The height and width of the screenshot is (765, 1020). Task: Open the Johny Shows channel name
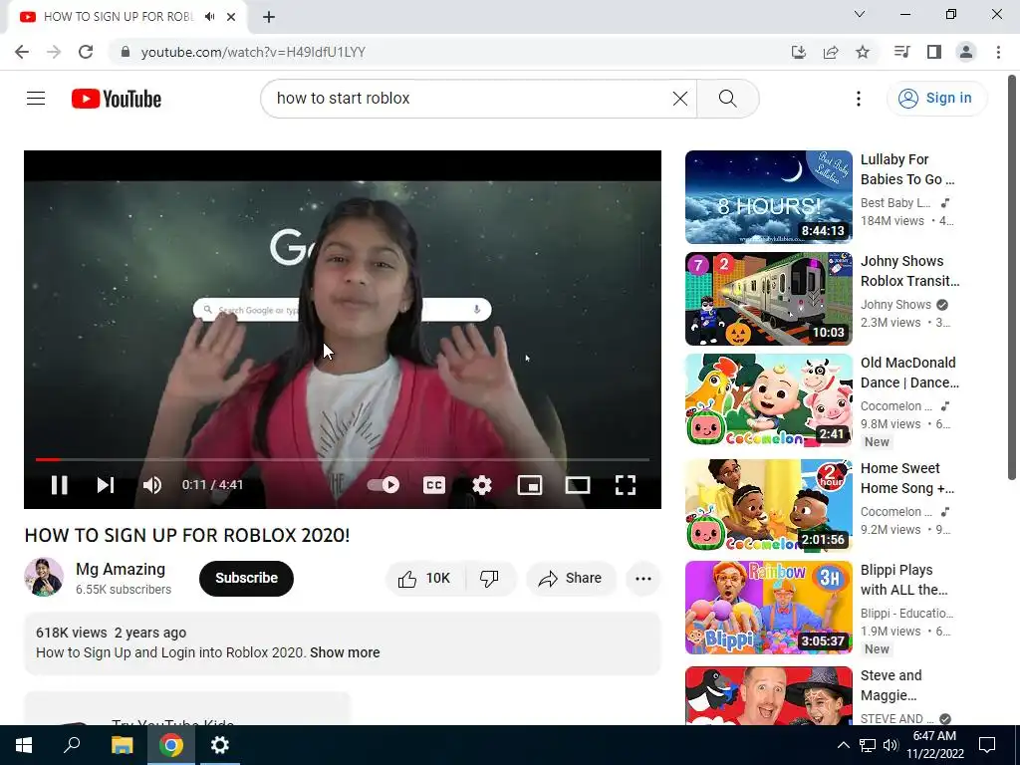[895, 305]
